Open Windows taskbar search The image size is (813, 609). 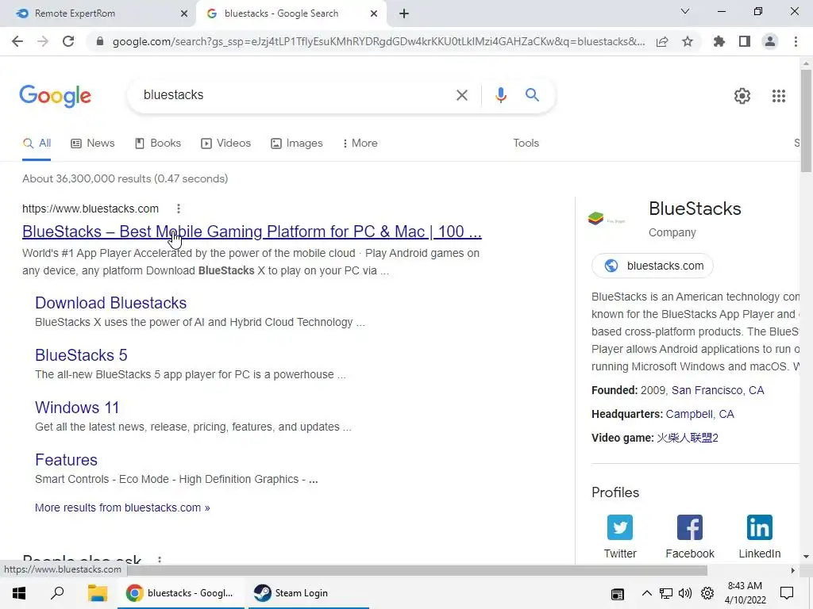tap(57, 593)
